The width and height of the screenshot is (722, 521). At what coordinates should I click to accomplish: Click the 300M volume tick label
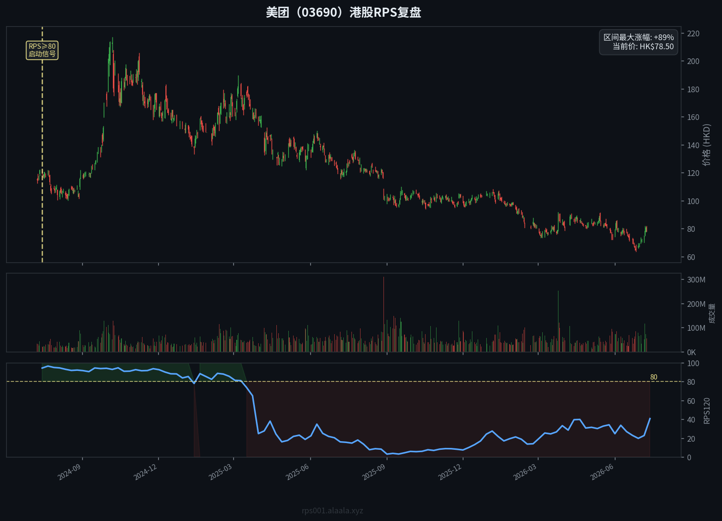tap(696, 280)
